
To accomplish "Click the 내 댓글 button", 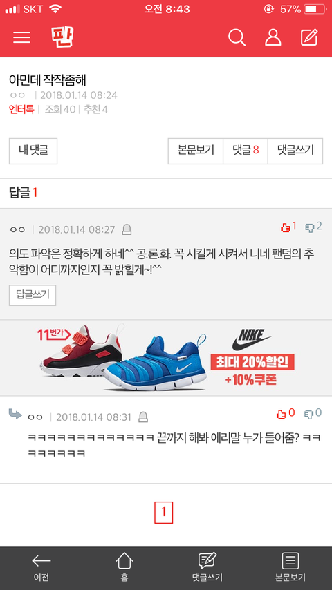I will (33, 151).
